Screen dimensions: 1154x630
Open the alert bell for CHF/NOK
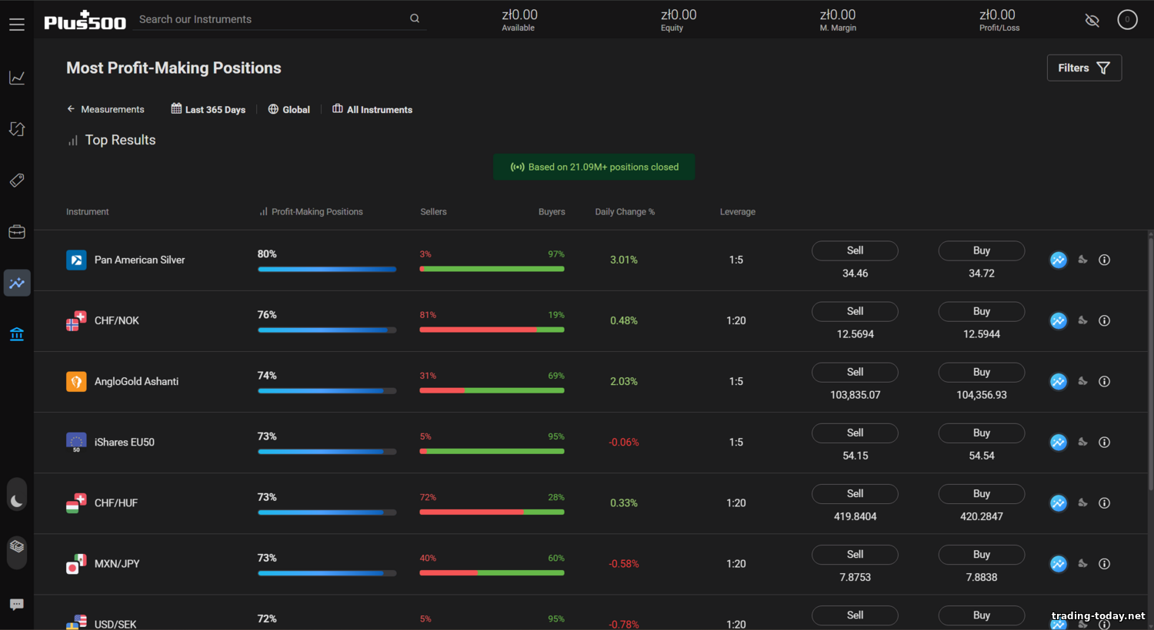point(1082,320)
